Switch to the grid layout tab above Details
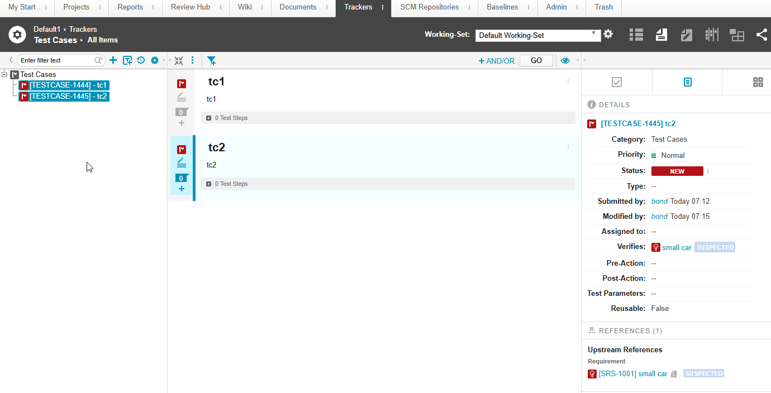 click(x=758, y=82)
